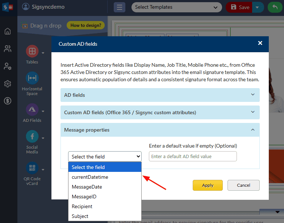Image resolution: width=284 pixels, height=223 pixels.
Task: Expand the AD fields accordion section
Action: 160,95
